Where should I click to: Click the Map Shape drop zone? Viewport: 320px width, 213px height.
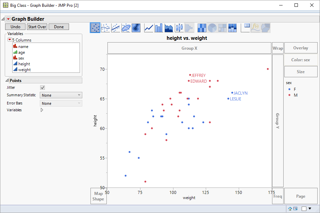click(x=99, y=196)
